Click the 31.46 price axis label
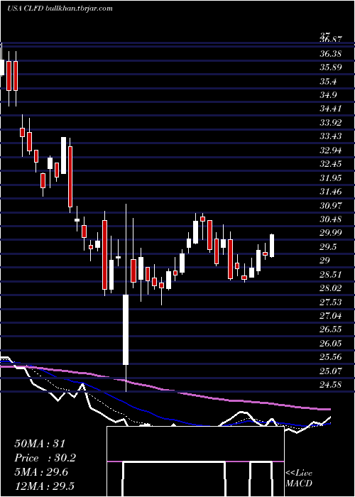This screenshot has height=497, width=355. coord(330,192)
